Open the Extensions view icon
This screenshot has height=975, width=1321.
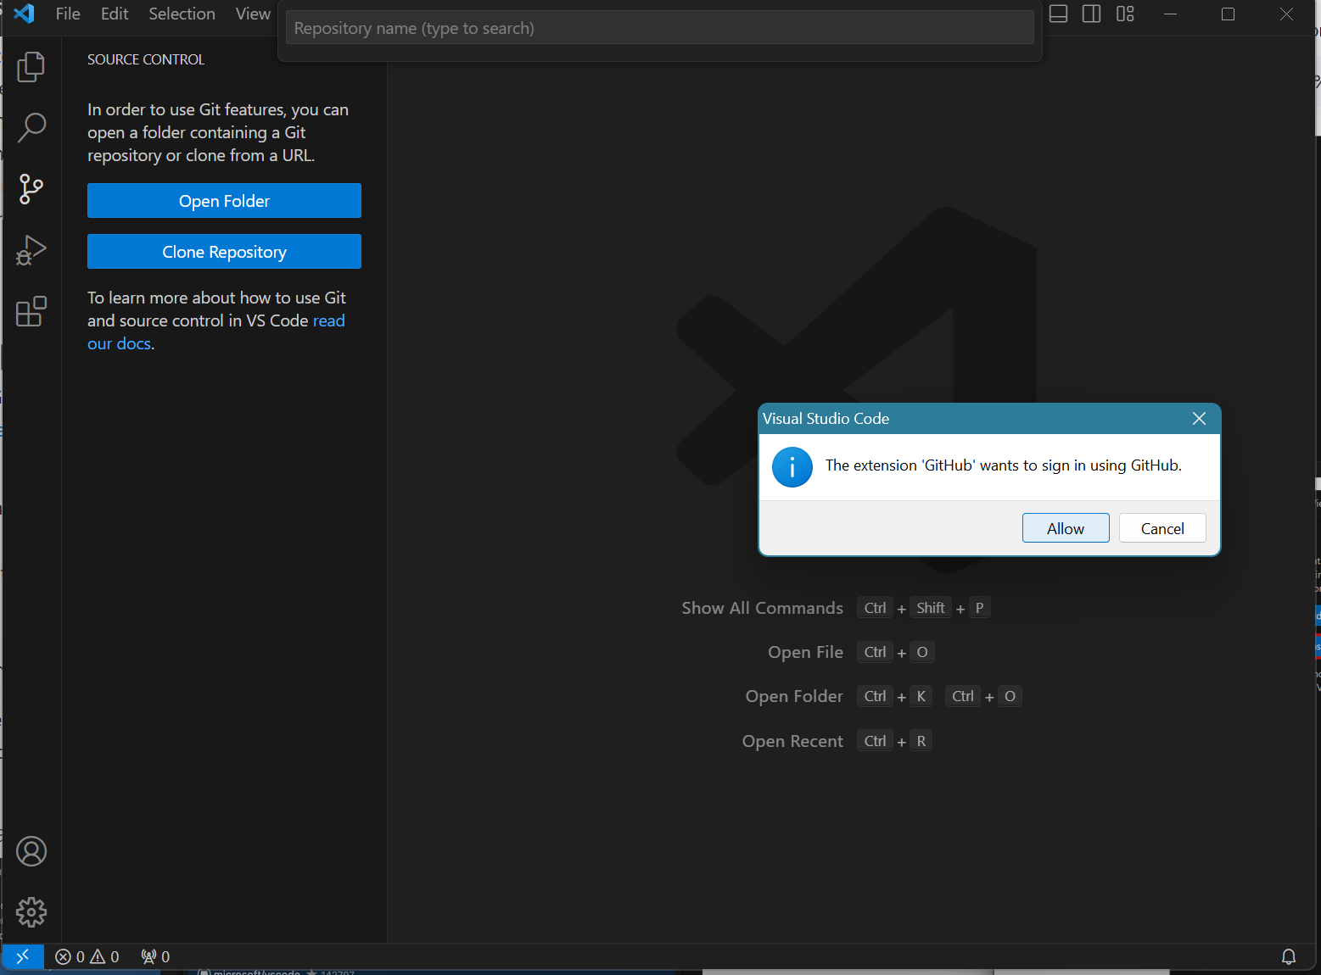coord(31,311)
